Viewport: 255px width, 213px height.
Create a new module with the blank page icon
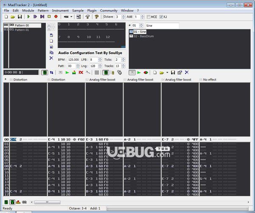6,17
